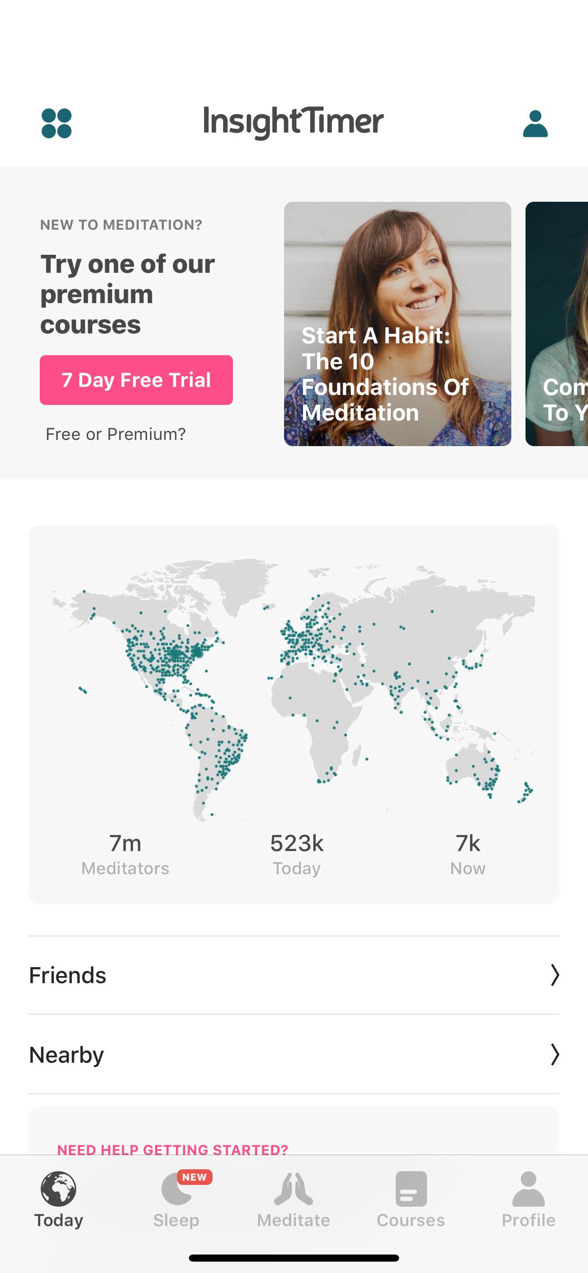Tap the NEW badge on Sleep
Image resolution: width=588 pixels, height=1273 pixels.
click(x=194, y=1177)
